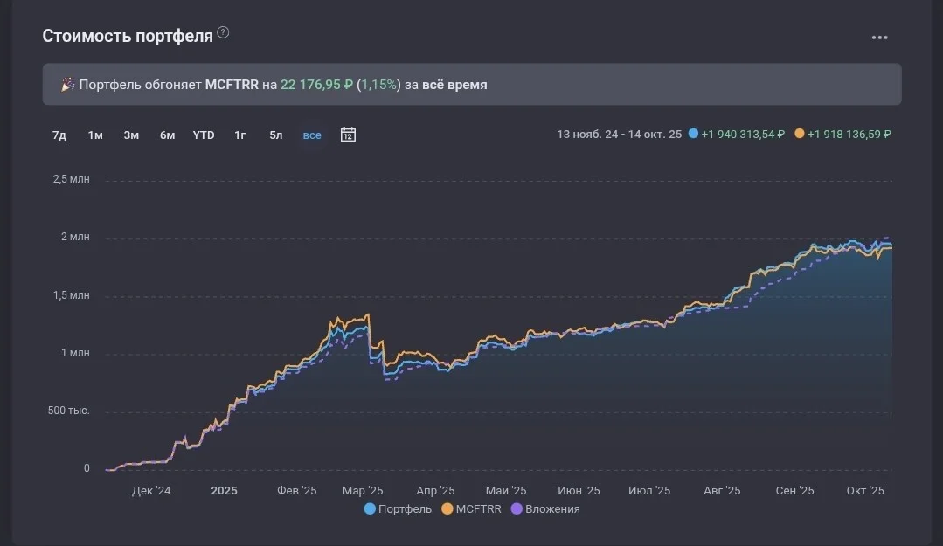Image resolution: width=943 pixels, height=546 pixels.
Task: Click the 1,15% value in the banner
Action: tap(379, 85)
